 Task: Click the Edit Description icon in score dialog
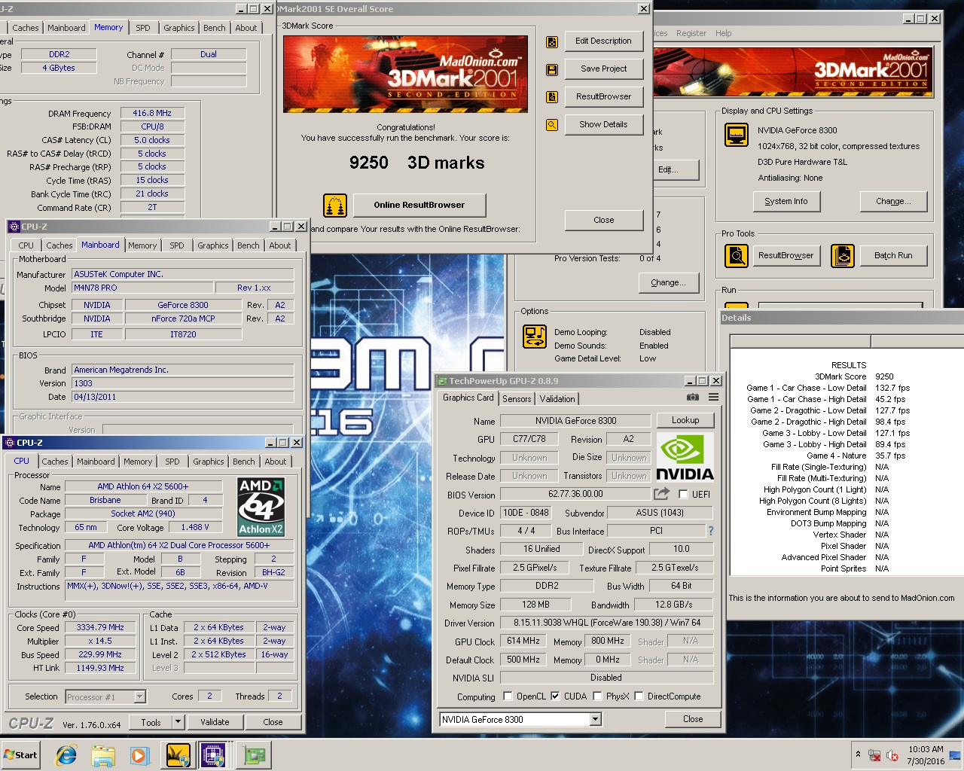552,42
